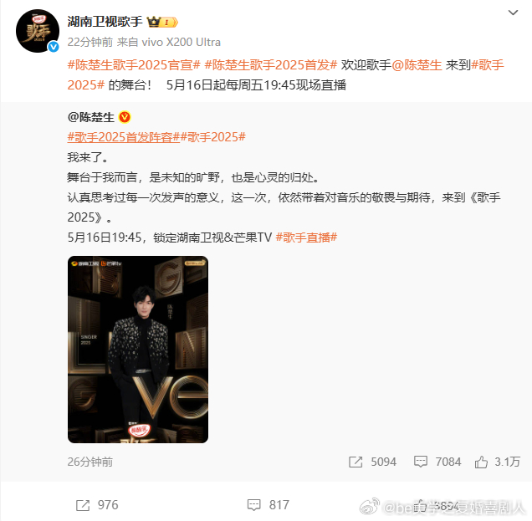Repost this post showing 976 shares
Viewport: 532px width, 521px height.
[x=97, y=505]
